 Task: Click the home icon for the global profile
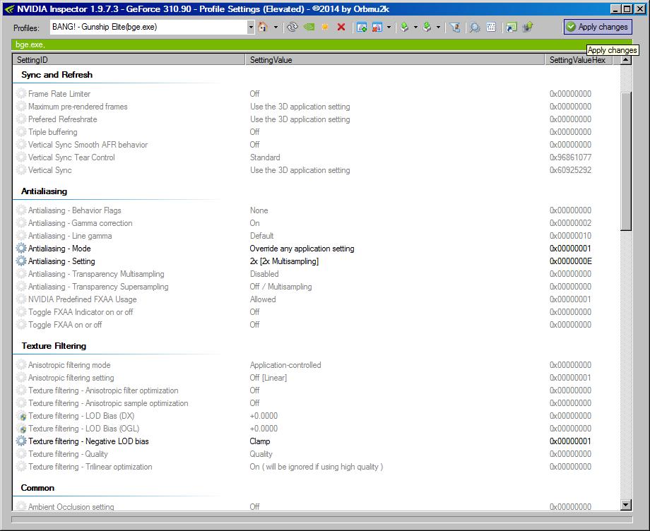[262, 28]
